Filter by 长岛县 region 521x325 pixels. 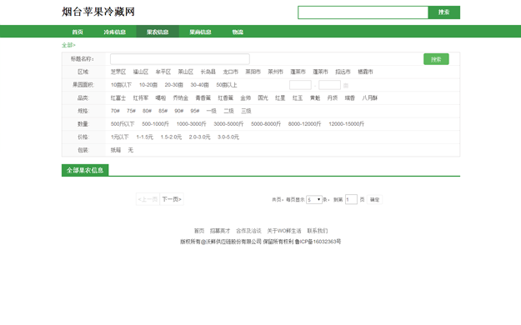(208, 72)
